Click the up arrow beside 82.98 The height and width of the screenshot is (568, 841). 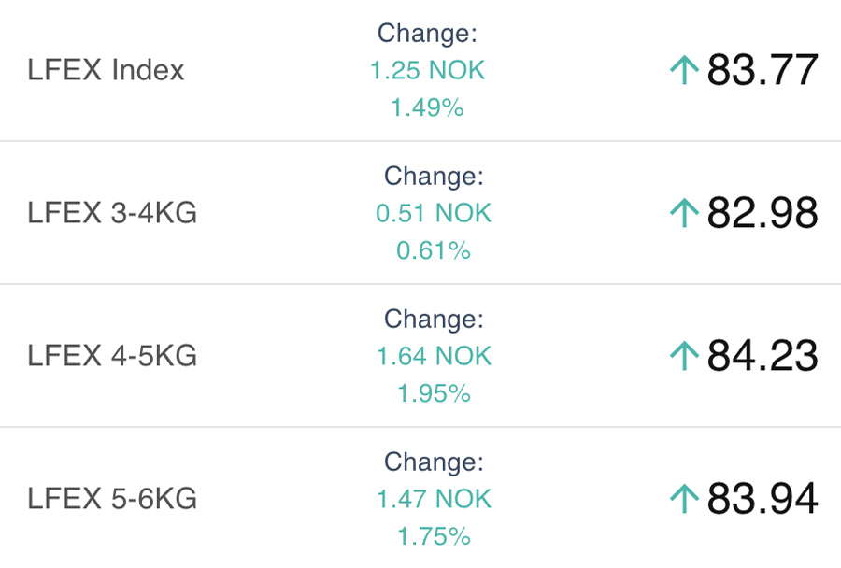point(685,213)
